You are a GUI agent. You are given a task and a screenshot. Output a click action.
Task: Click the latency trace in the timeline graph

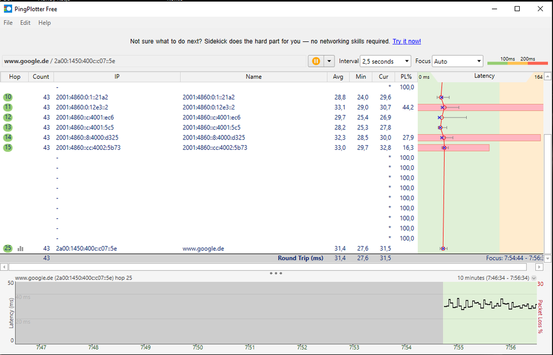coord(490,304)
